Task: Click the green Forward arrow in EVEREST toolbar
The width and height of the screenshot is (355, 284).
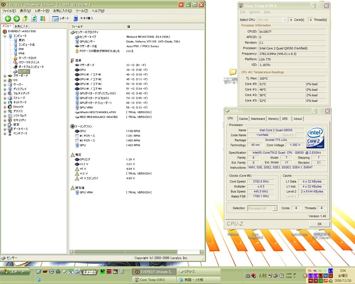Action: (x=16, y=18)
